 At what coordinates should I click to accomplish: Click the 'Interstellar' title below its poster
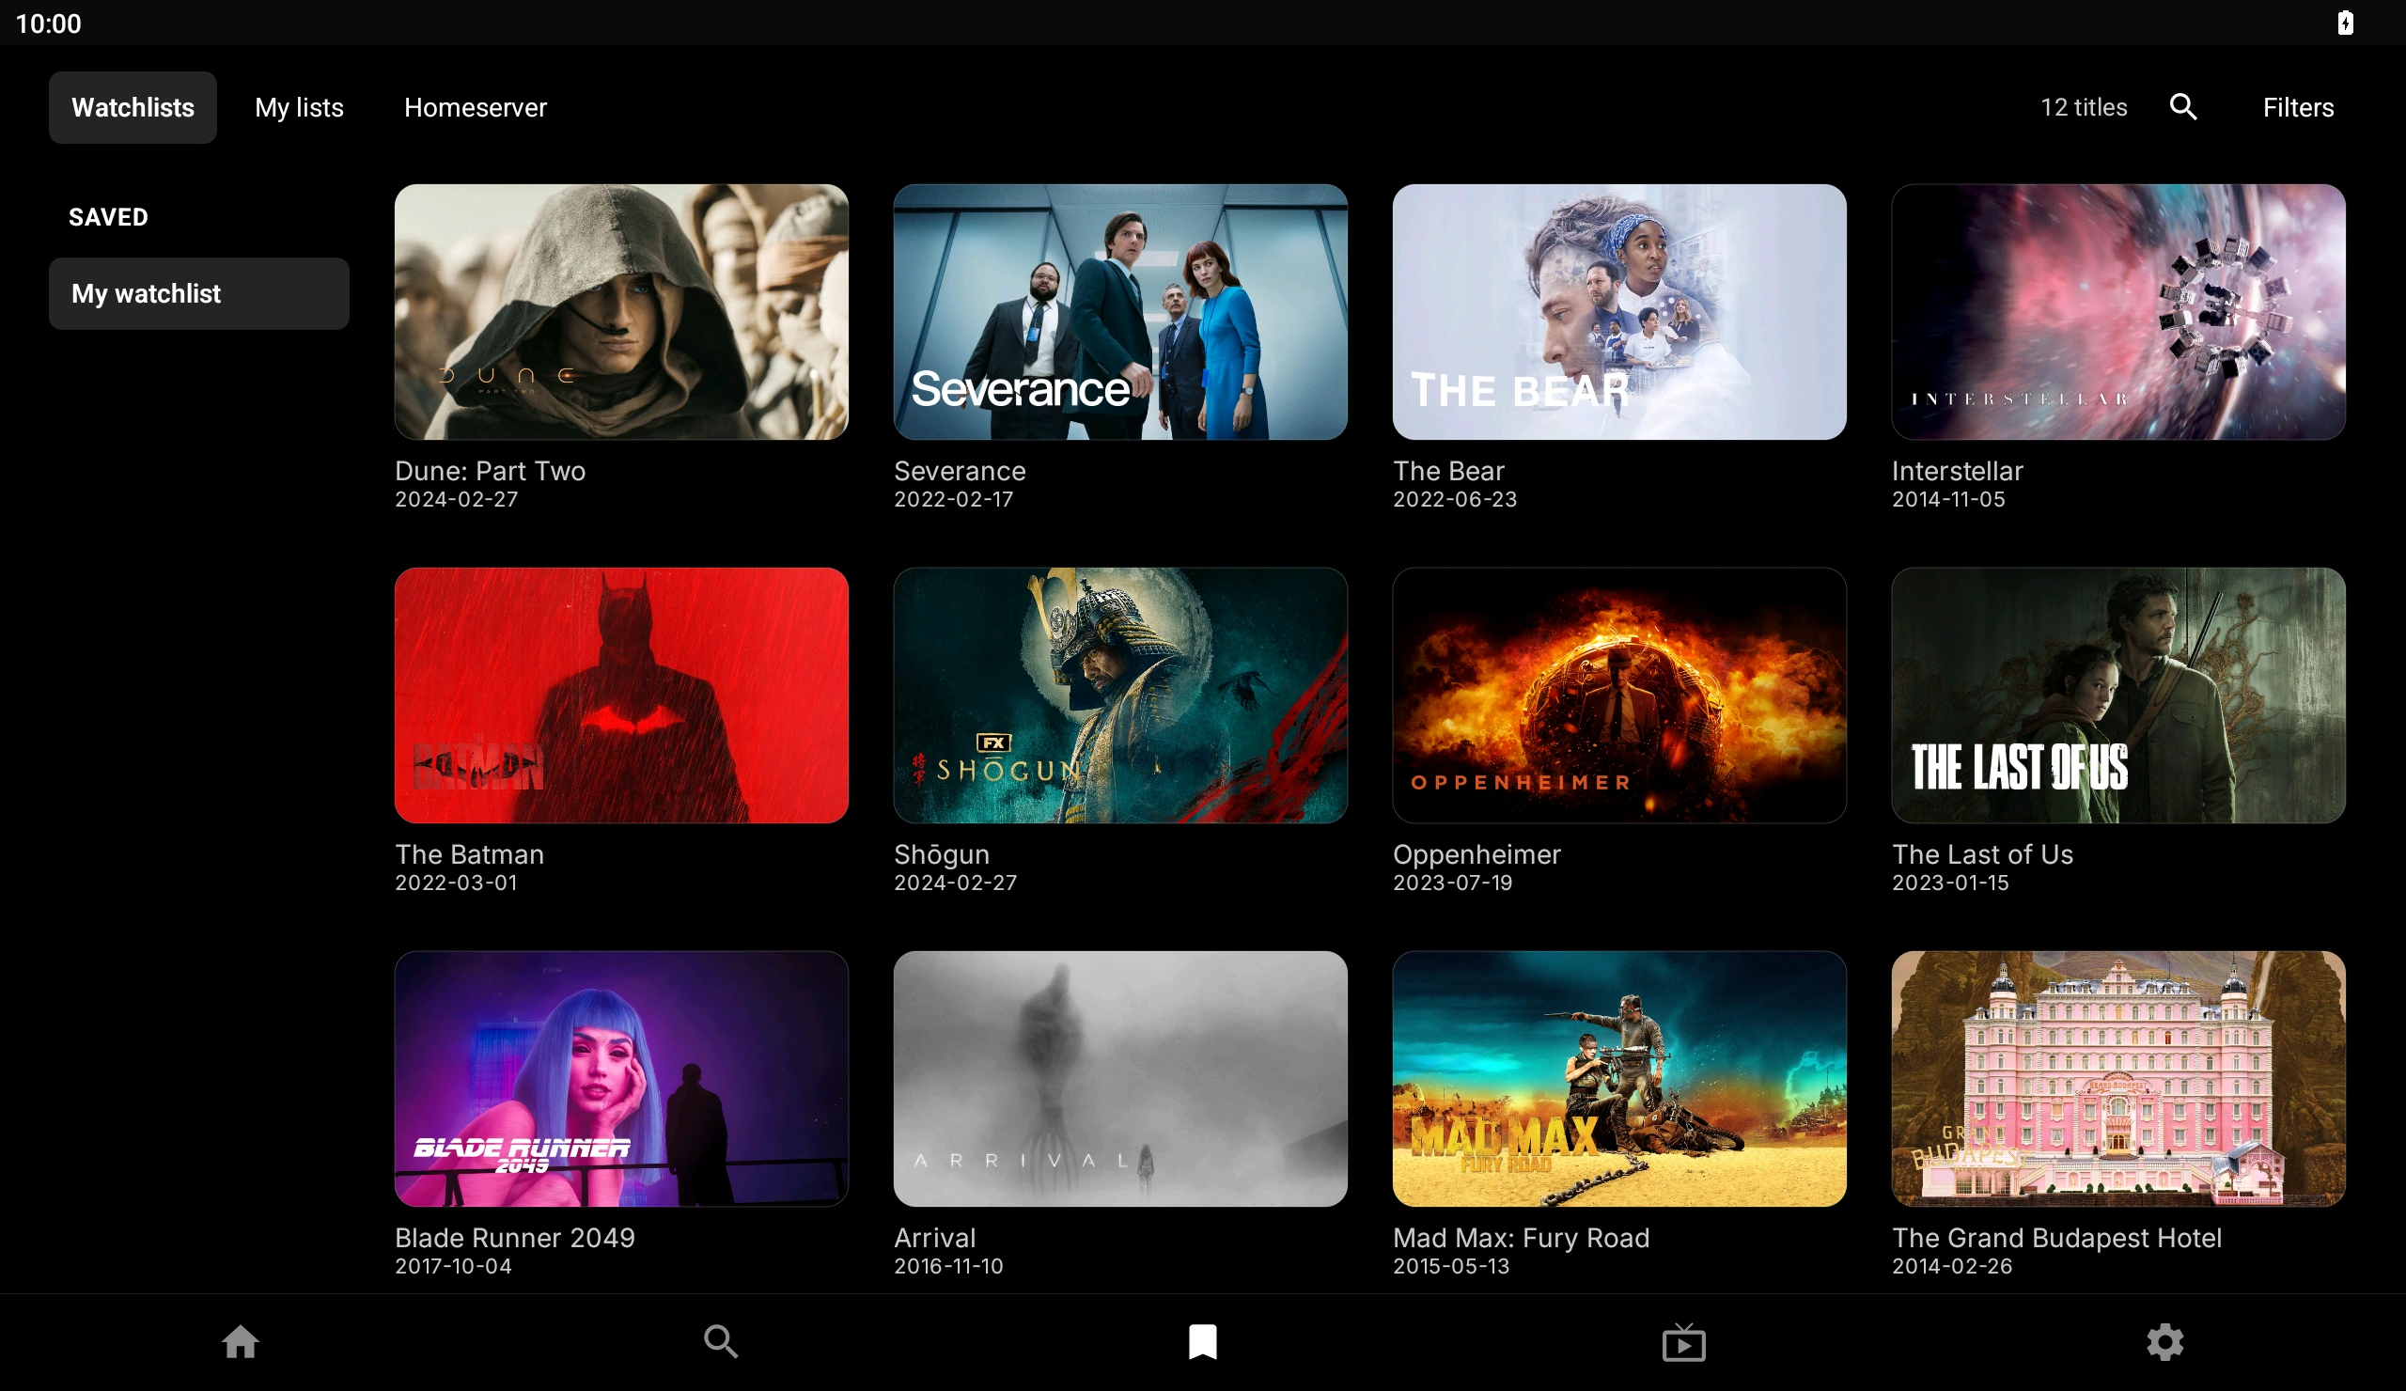[x=1958, y=471]
